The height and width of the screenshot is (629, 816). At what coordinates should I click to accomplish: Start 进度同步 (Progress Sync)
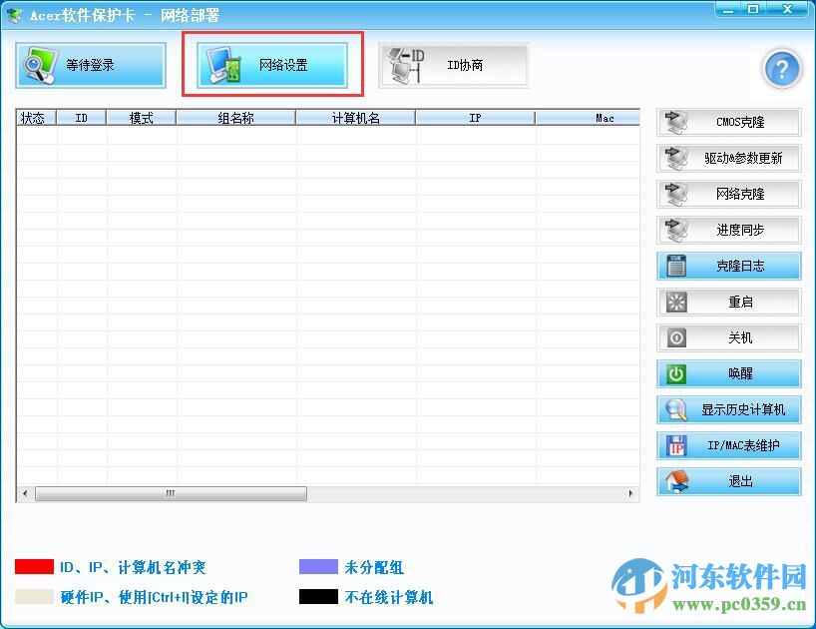[x=727, y=230]
